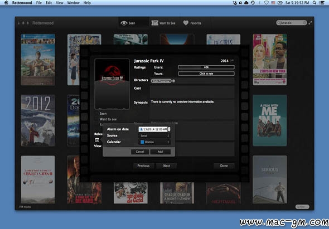This screenshot has height=229, width=329.
Task: Switch to the Want to See tab
Action: tap(163, 23)
